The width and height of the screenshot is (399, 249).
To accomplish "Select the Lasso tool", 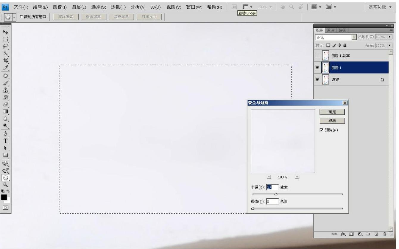I will (5, 46).
